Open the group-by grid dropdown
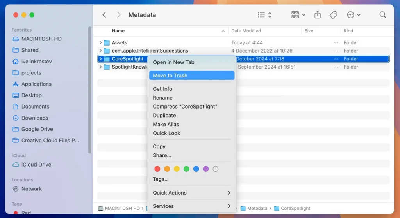 pyautogui.click(x=298, y=15)
